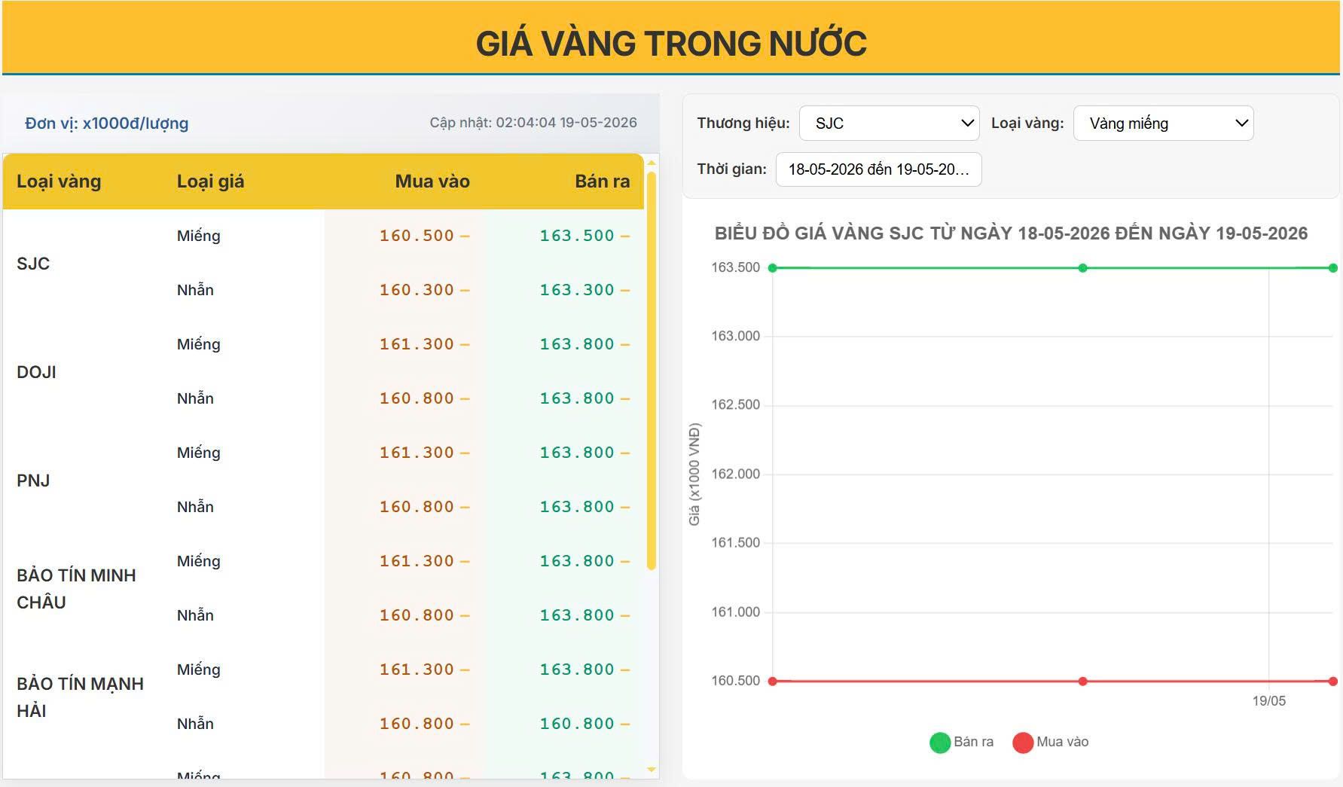The height and width of the screenshot is (787, 1343).
Task: Click the Cập nhật timestamp text
Action: (533, 123)
